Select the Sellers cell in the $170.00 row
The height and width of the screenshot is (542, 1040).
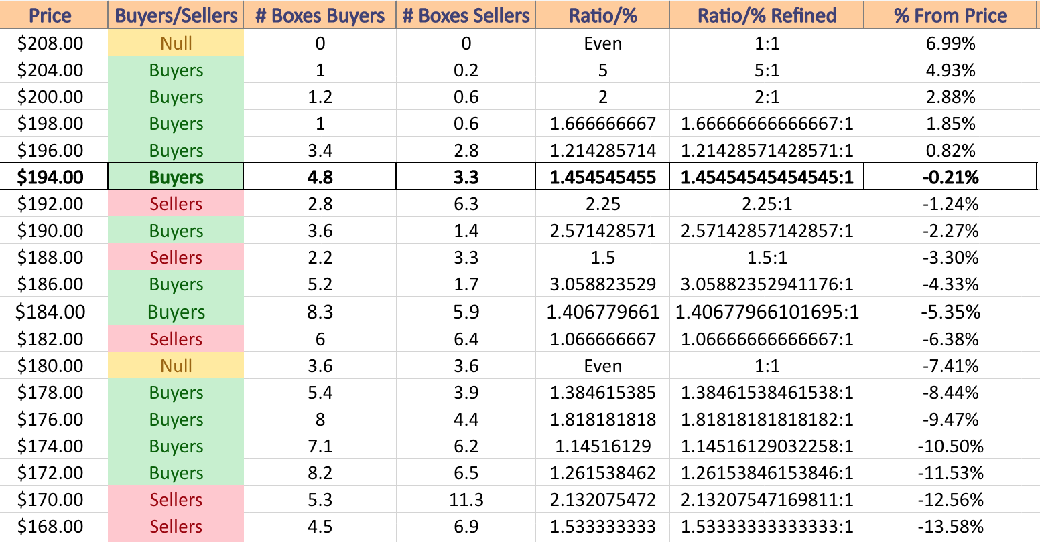pyautogui.click(x=176, y=500)
